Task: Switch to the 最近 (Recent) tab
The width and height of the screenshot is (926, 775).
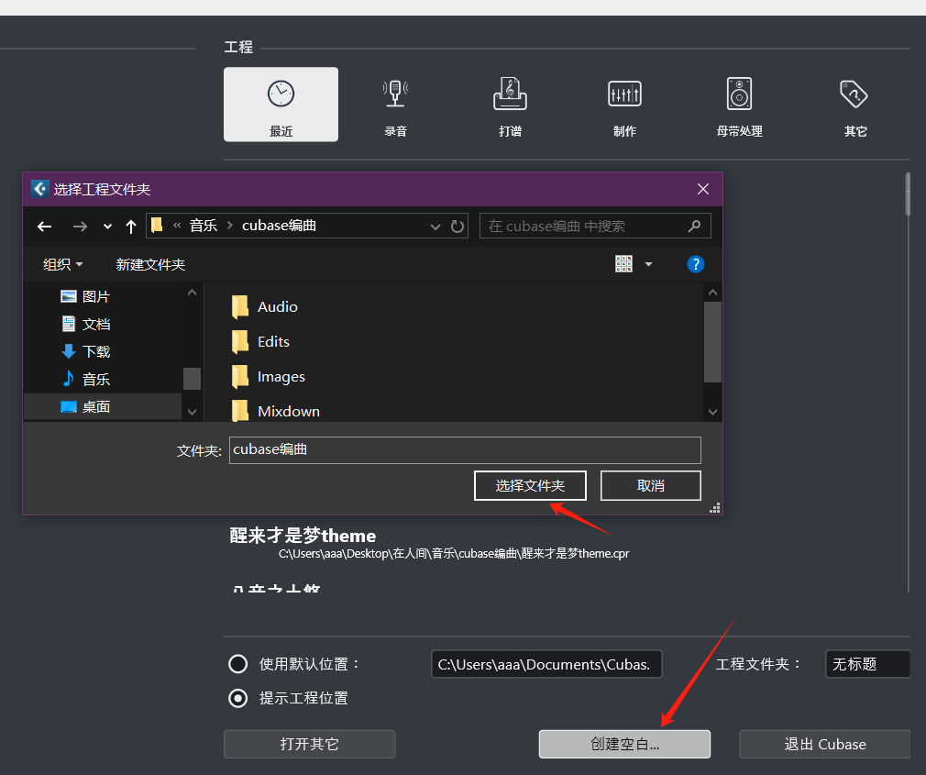Action: pos(281,103)
